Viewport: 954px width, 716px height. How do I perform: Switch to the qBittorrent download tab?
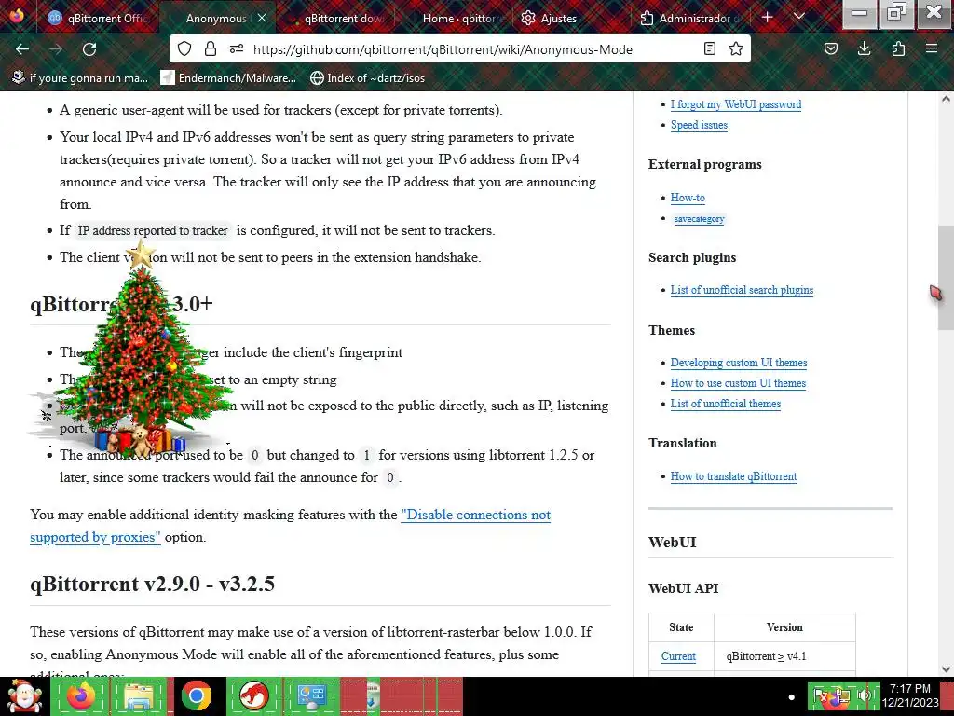(336, 19)
